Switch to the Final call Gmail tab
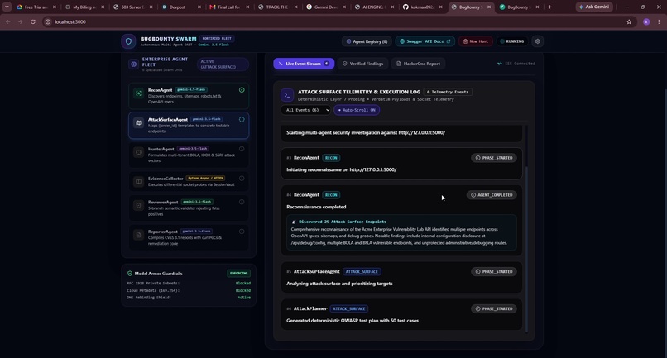This screenshot has width=667, height=358. [230, 7]
